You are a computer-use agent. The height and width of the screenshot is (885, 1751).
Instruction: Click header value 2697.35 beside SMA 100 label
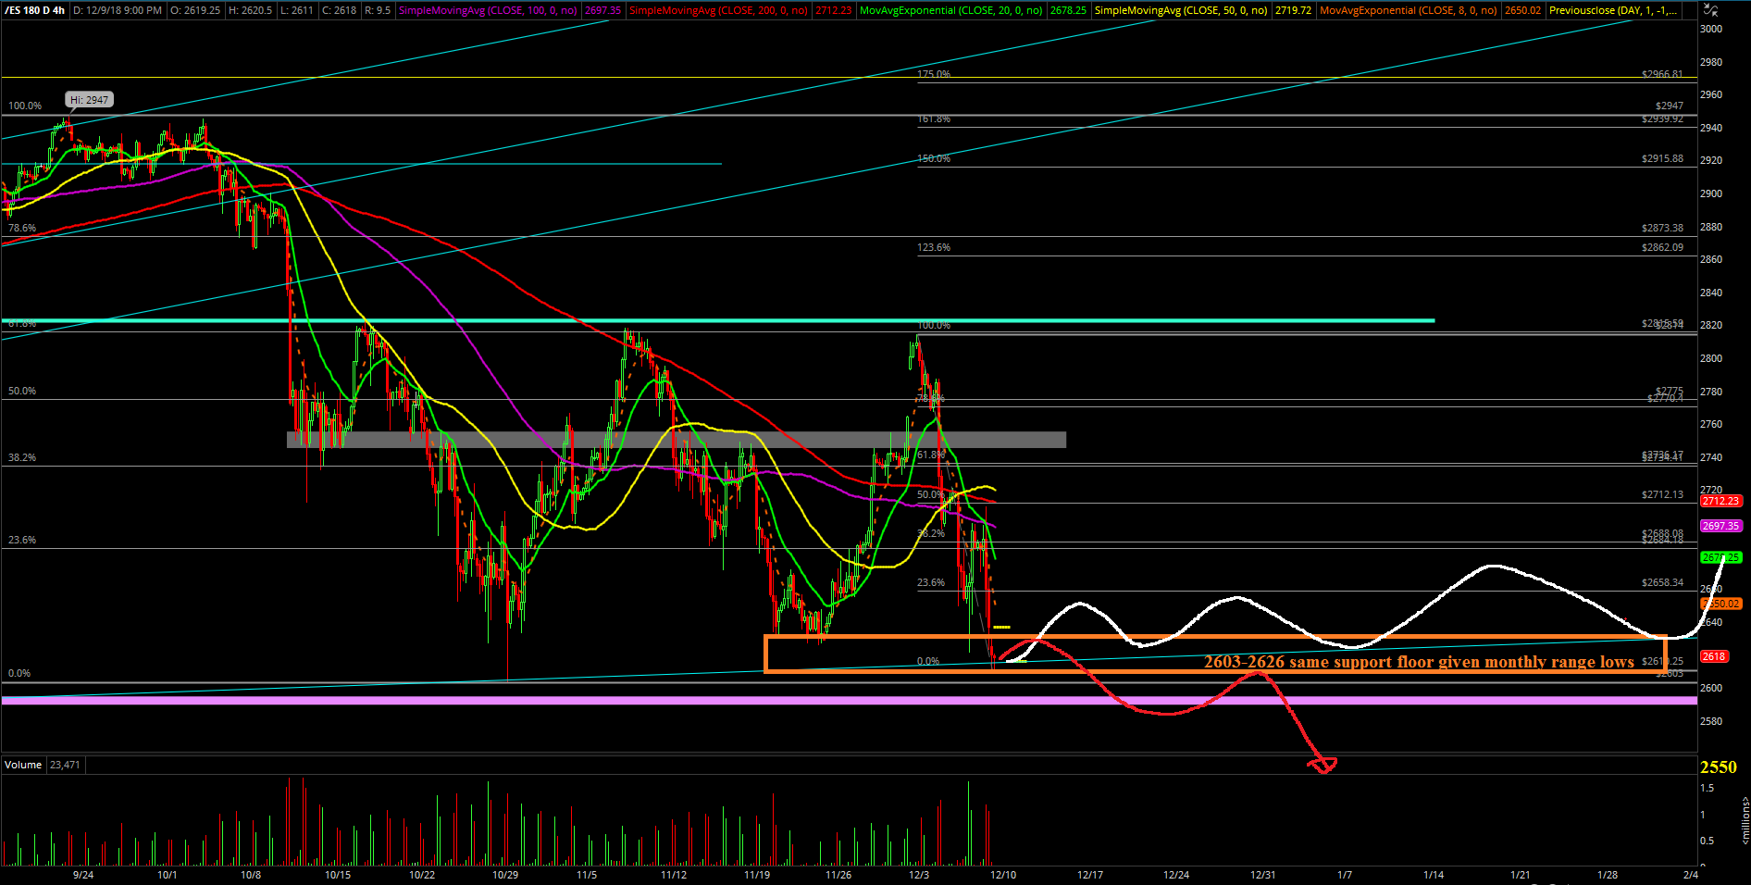coord(603,10)
